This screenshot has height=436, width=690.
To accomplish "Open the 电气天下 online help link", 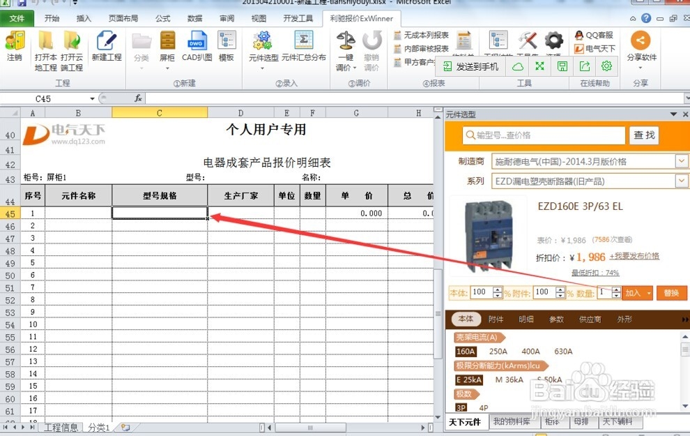I will 595,48.
